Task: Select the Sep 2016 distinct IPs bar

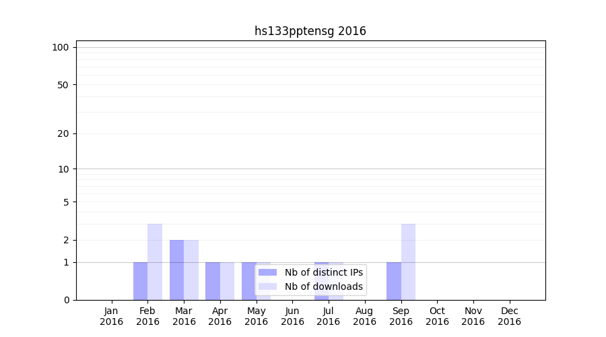Action: point(393,281)
